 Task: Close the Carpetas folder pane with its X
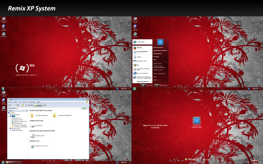[x=27, y=110]
